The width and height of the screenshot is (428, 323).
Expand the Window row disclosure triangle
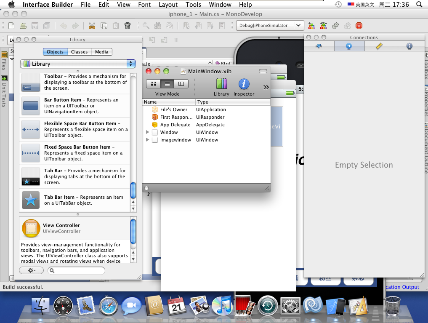(x=147, y=132)
